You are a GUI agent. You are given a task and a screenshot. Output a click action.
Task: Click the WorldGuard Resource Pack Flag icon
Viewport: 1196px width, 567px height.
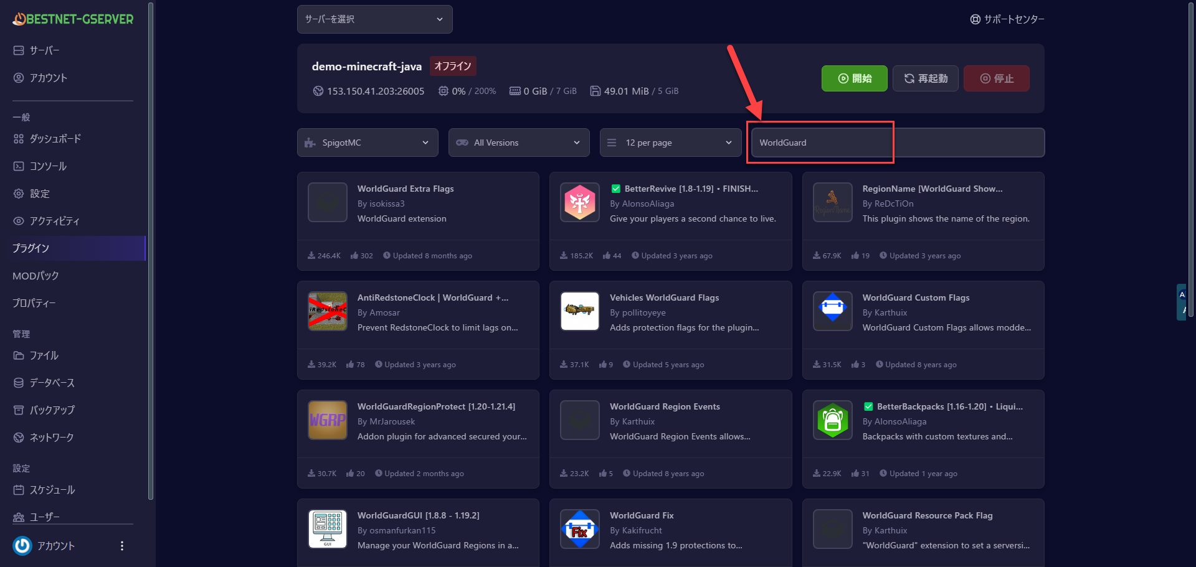(833, 529)
